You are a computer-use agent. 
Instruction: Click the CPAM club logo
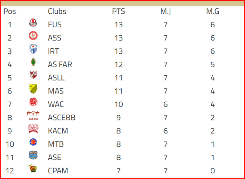tap(33, 169)
